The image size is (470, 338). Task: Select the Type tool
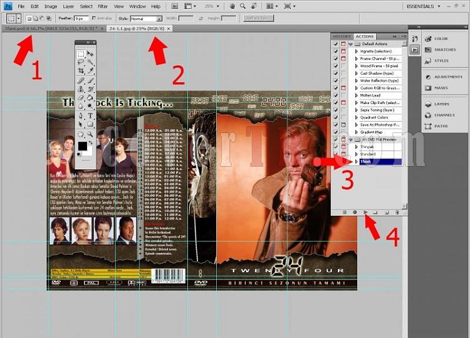click(90, 116)
